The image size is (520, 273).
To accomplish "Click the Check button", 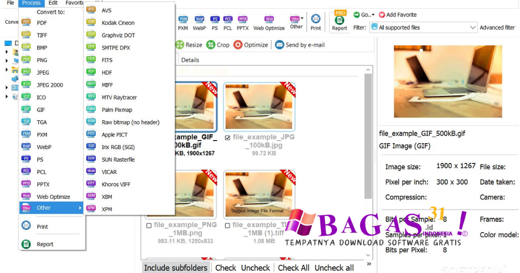I will point(225,268).
